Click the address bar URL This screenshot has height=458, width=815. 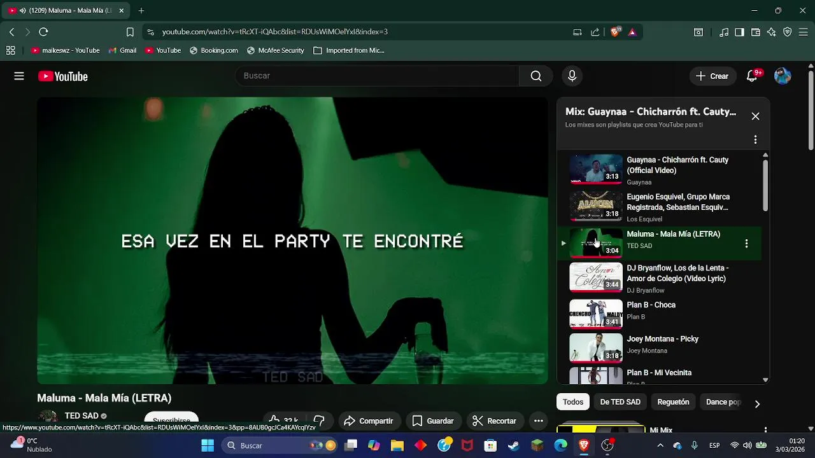(x=275, y=32)
